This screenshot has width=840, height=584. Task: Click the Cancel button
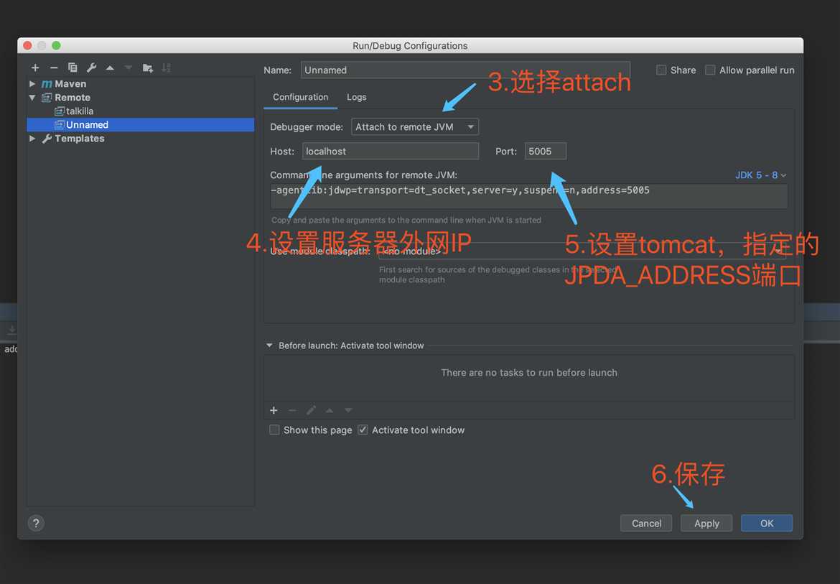(646, 523)
